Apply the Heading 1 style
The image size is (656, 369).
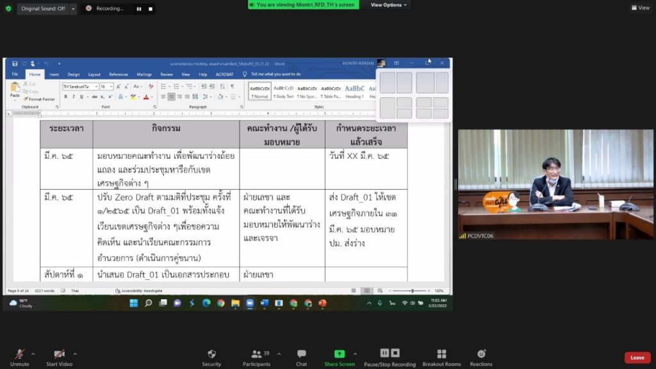(354, 91)
